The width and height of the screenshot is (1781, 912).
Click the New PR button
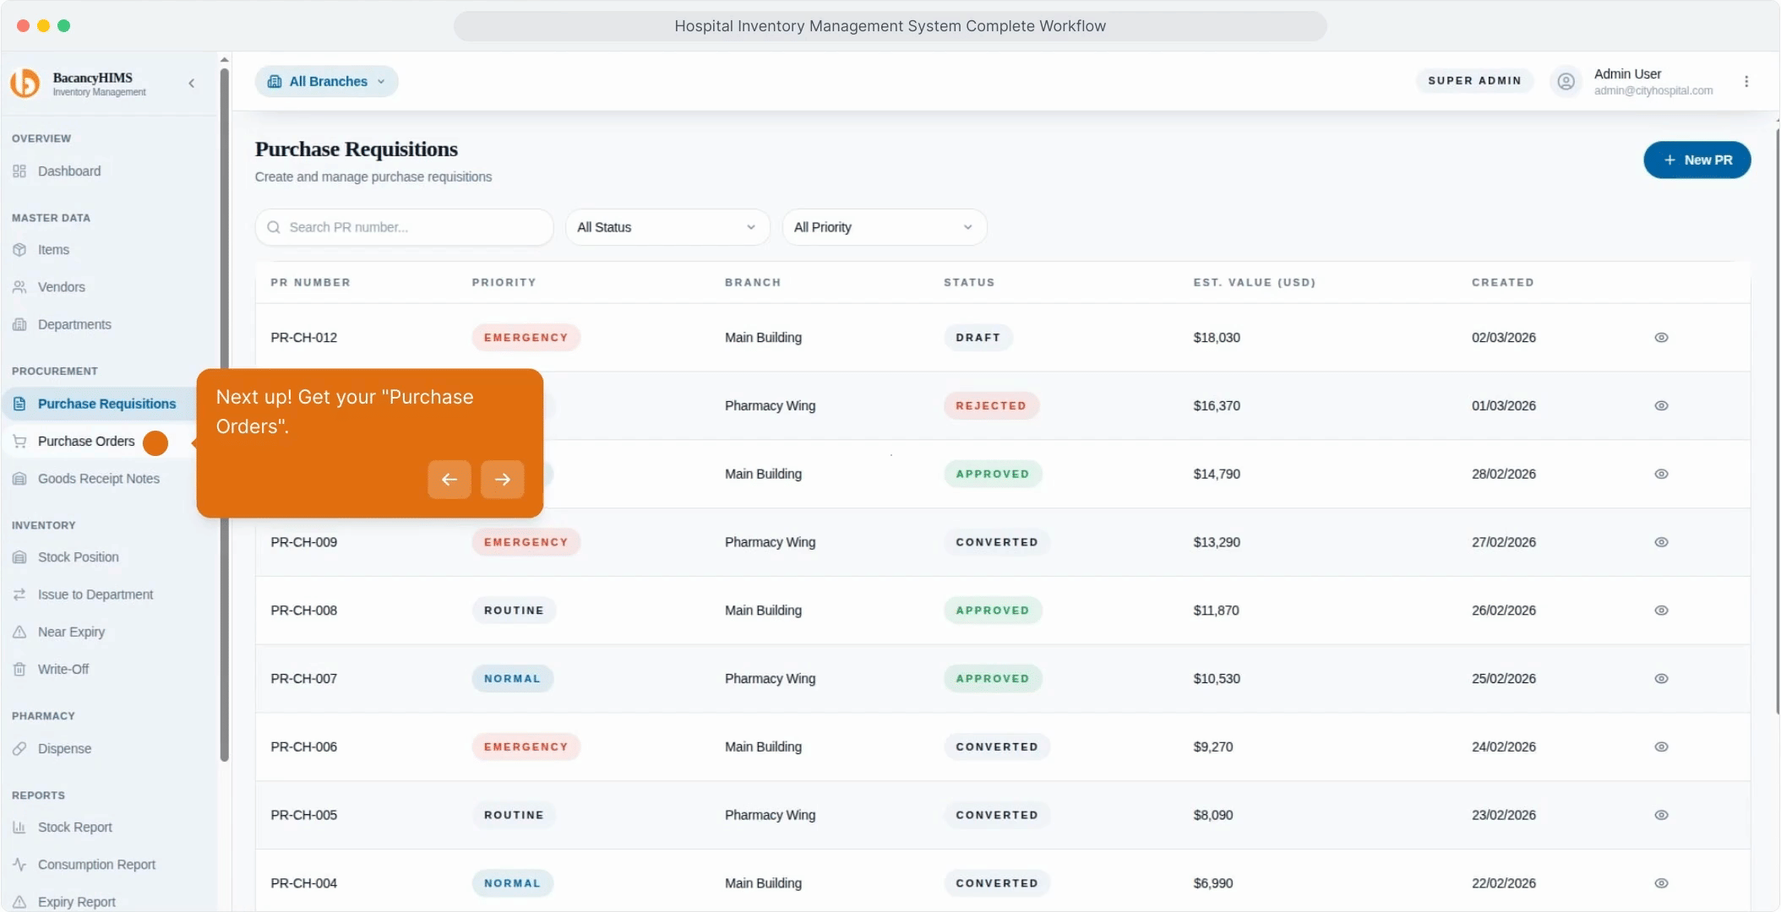click(1697, 160)
